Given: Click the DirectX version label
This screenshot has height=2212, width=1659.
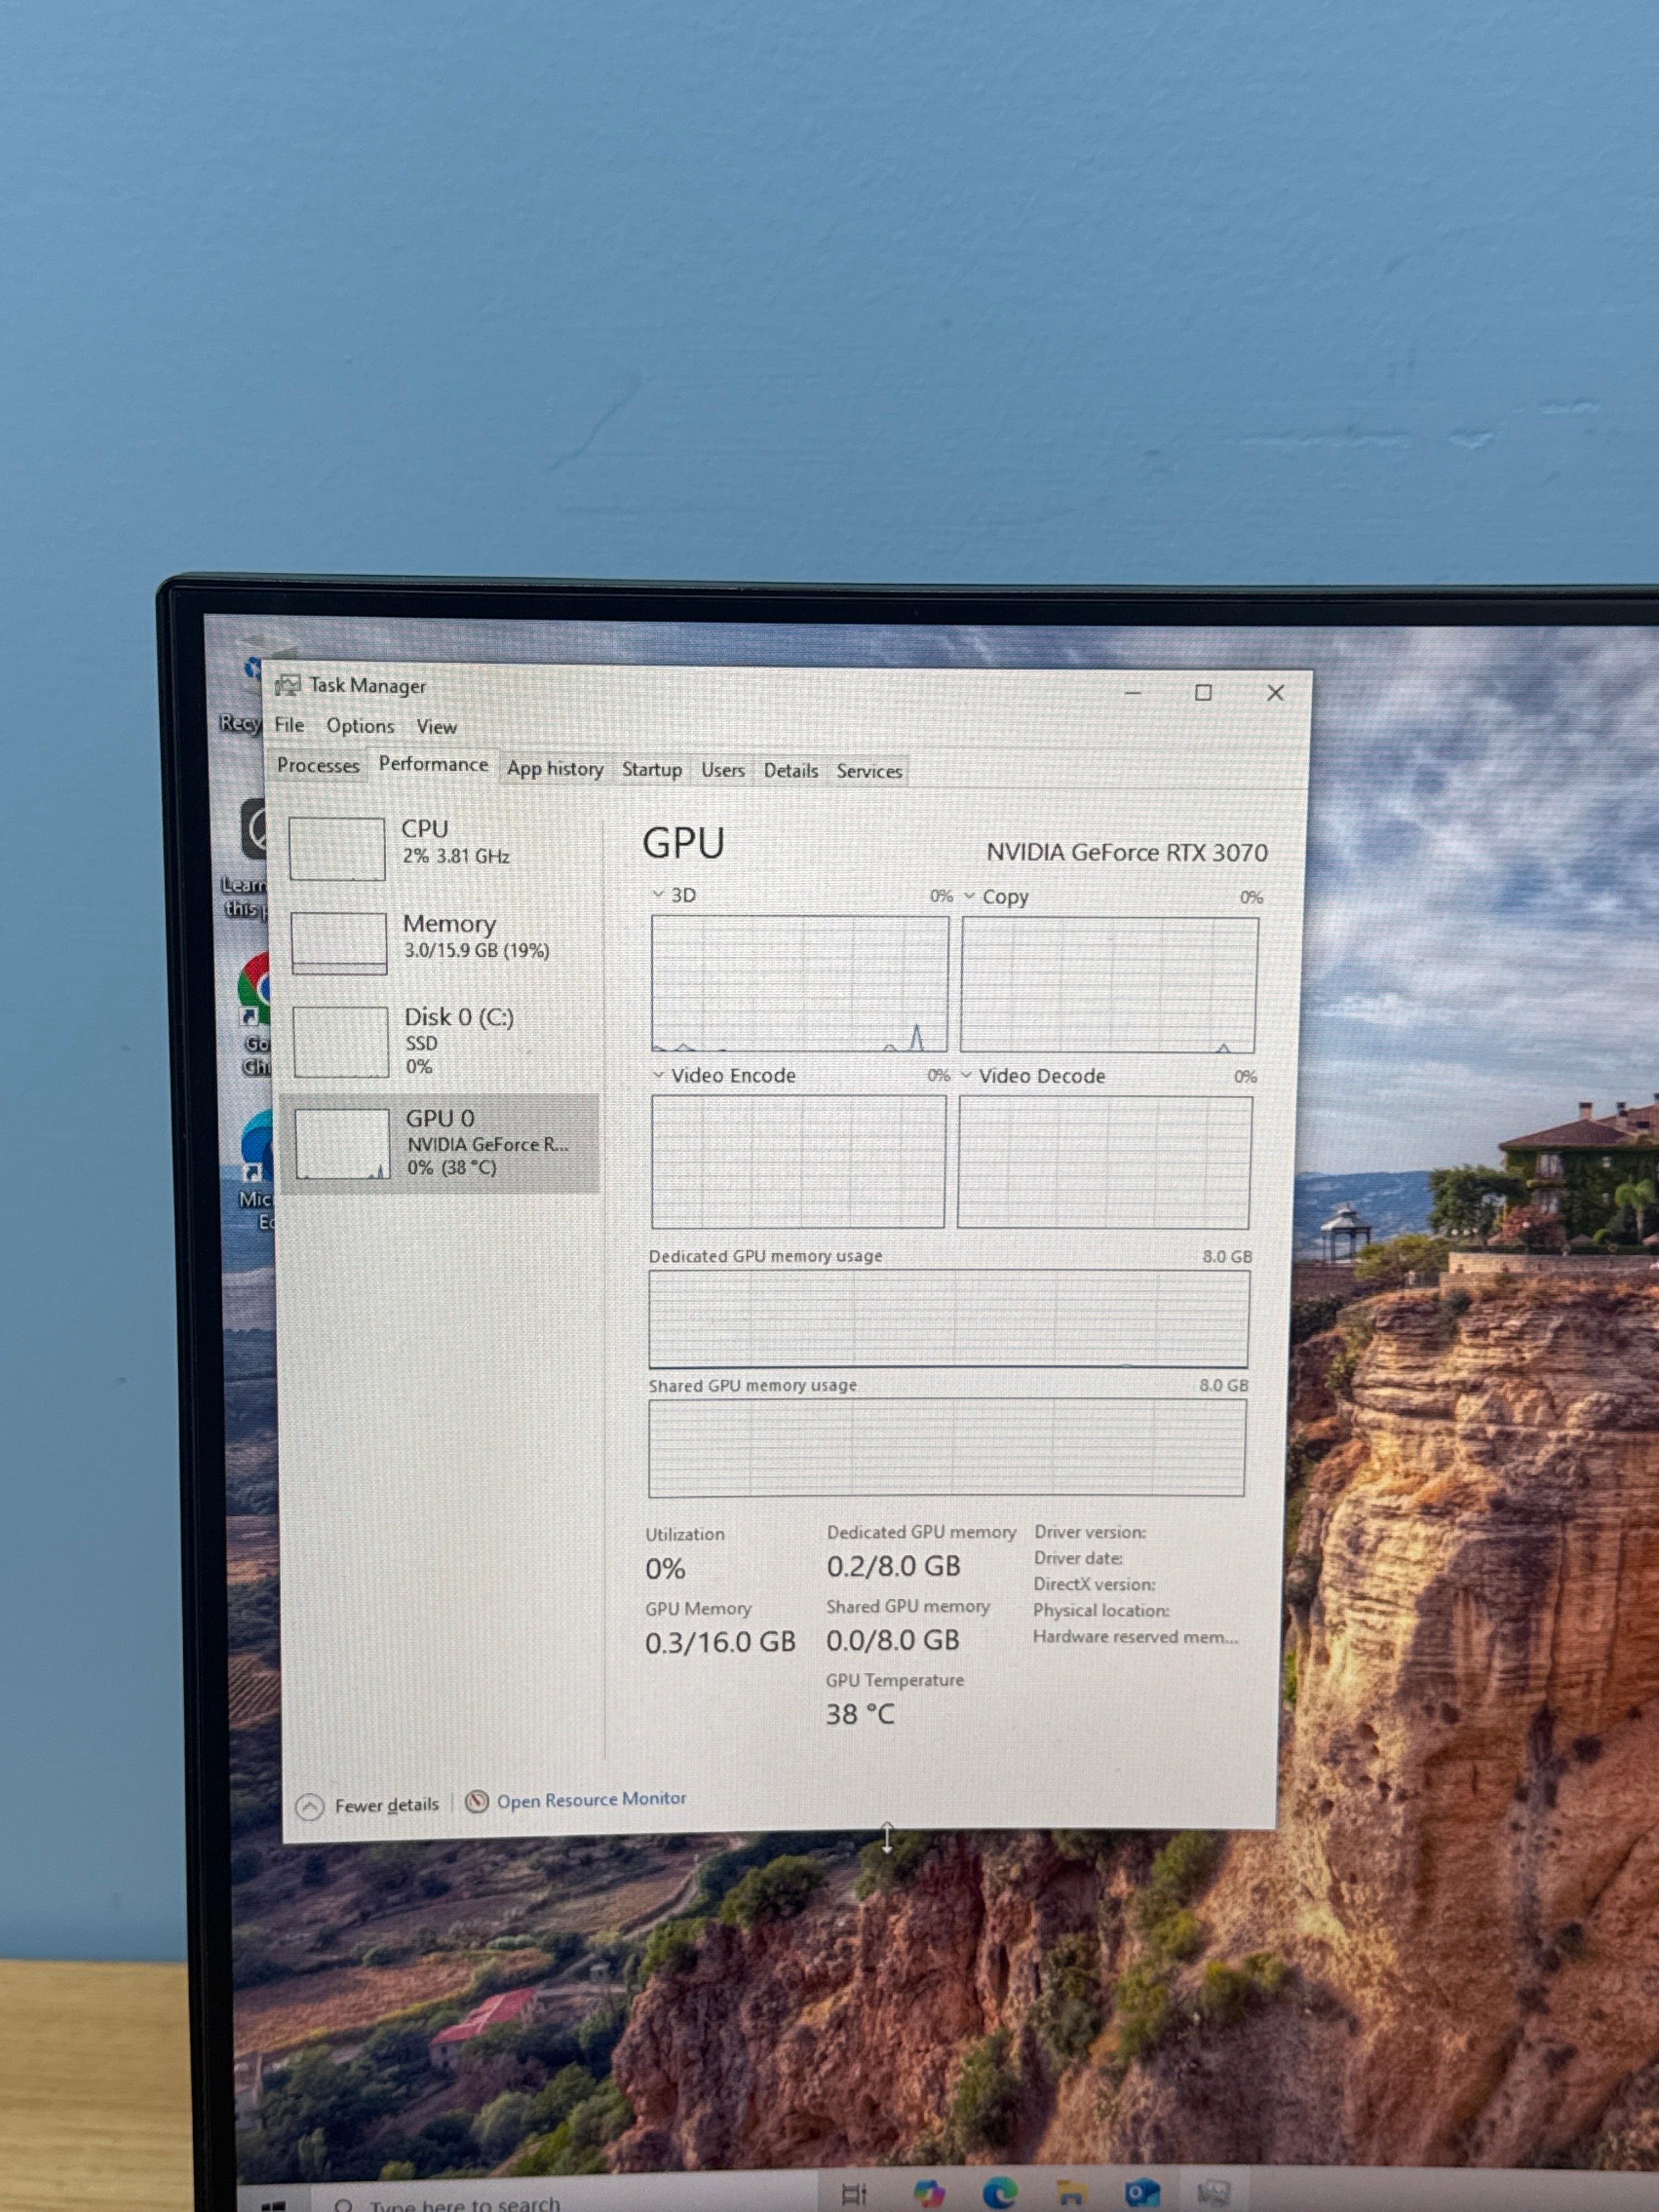Looking at the screenshot, I should [1094, 1584].
